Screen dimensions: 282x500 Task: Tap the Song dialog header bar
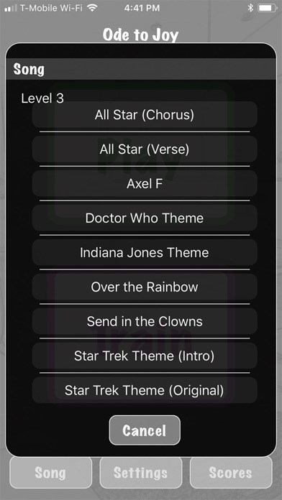tap(141, 69)
